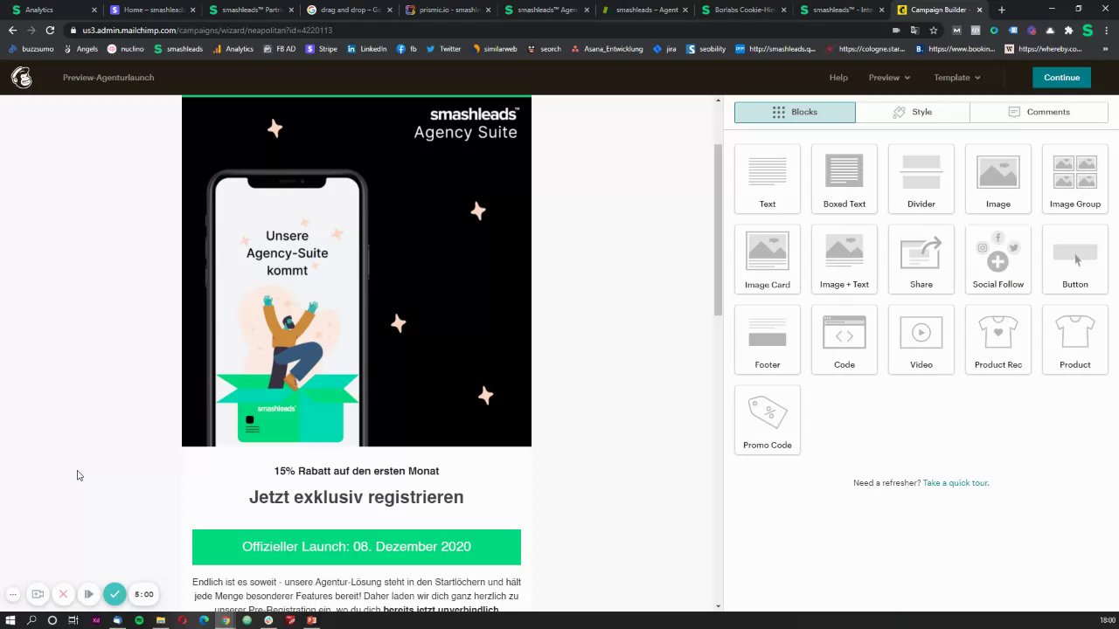Click the email preview vertical scrollbar

coord(719,229)
